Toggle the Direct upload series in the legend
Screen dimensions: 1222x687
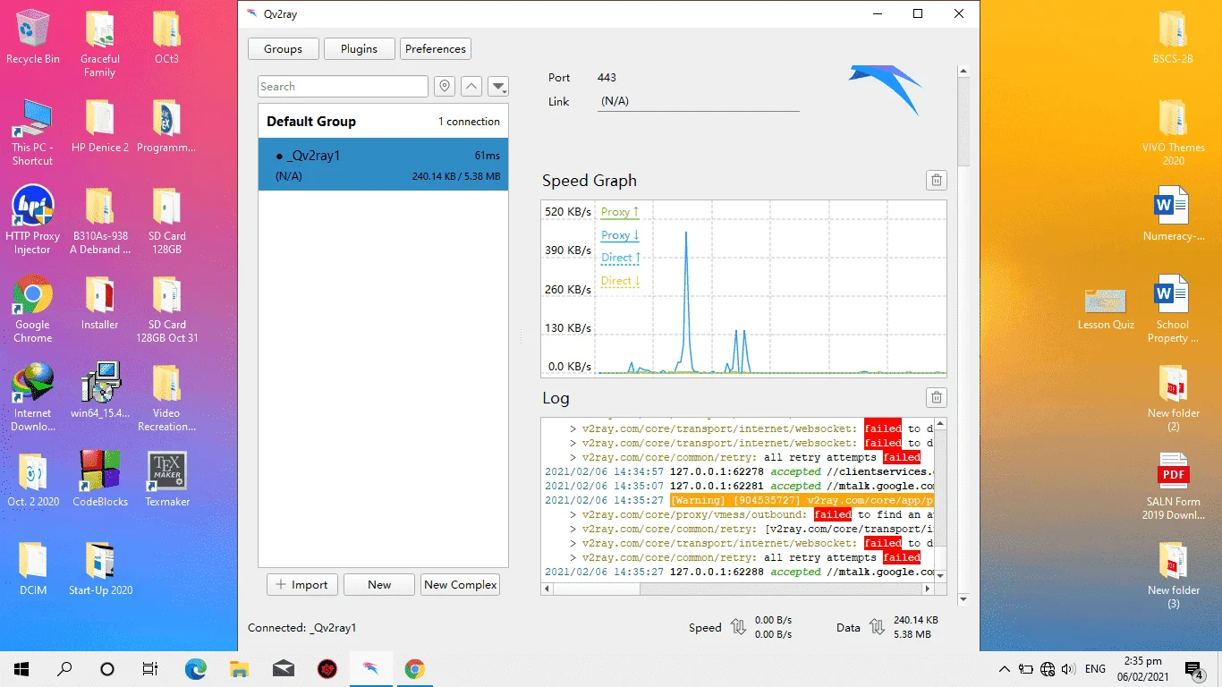[x=621, y=258]
